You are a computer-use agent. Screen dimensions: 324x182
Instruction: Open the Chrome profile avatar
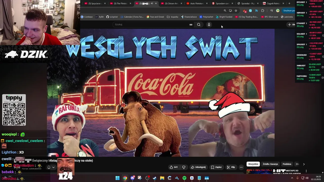(x=278, y=11)
